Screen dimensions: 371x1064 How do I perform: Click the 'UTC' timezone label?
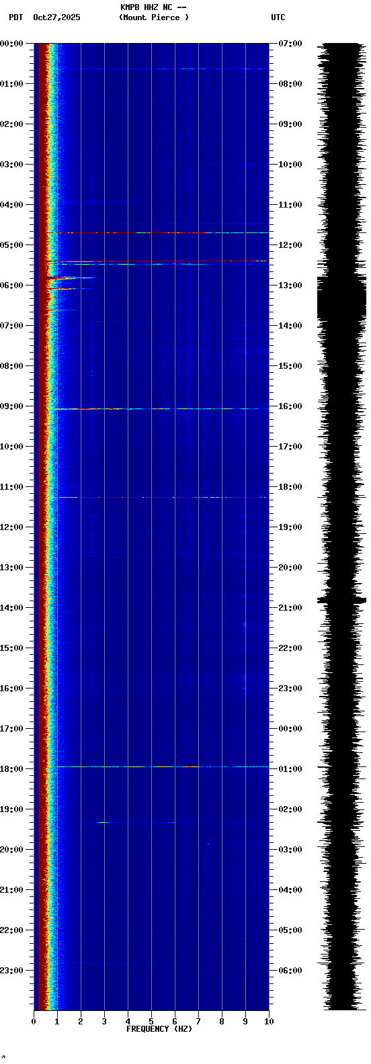point(278,17)
